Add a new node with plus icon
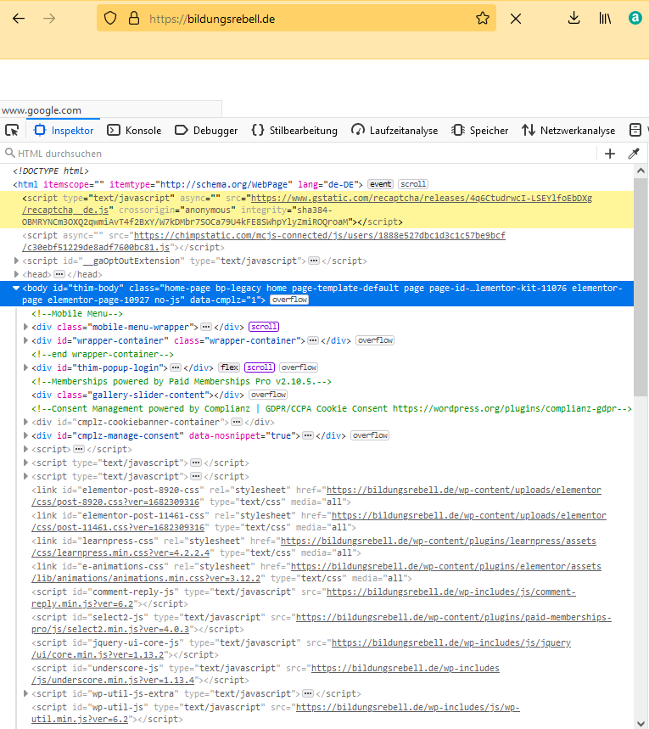Viewport: 649px width, 729px height. tap(610, 154)
